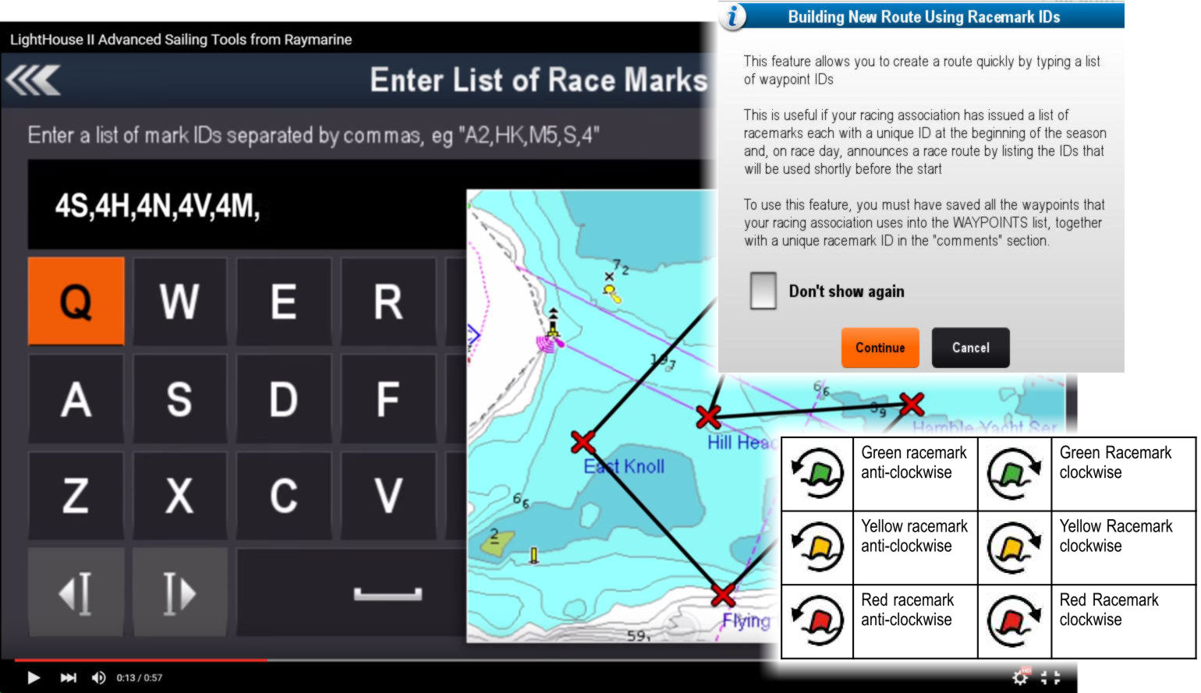Click the info icon in dialog title
The height and width of the screenshot is (693, 1201).
733,16
